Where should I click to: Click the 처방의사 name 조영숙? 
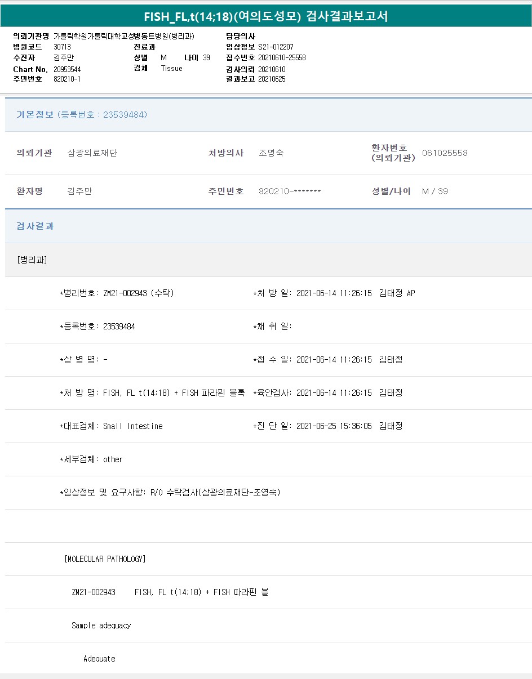click(271, 153)
